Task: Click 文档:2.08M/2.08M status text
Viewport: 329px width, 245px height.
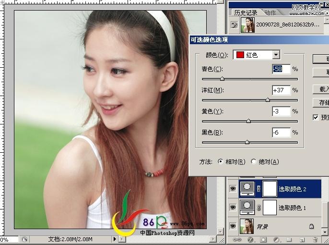Action: tap(70, 239)
